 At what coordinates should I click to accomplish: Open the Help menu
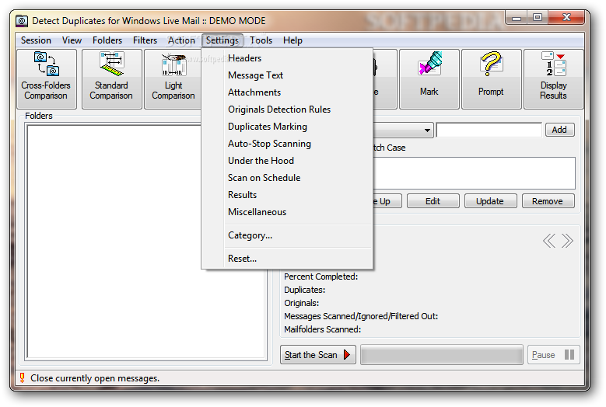coord(292,40)
